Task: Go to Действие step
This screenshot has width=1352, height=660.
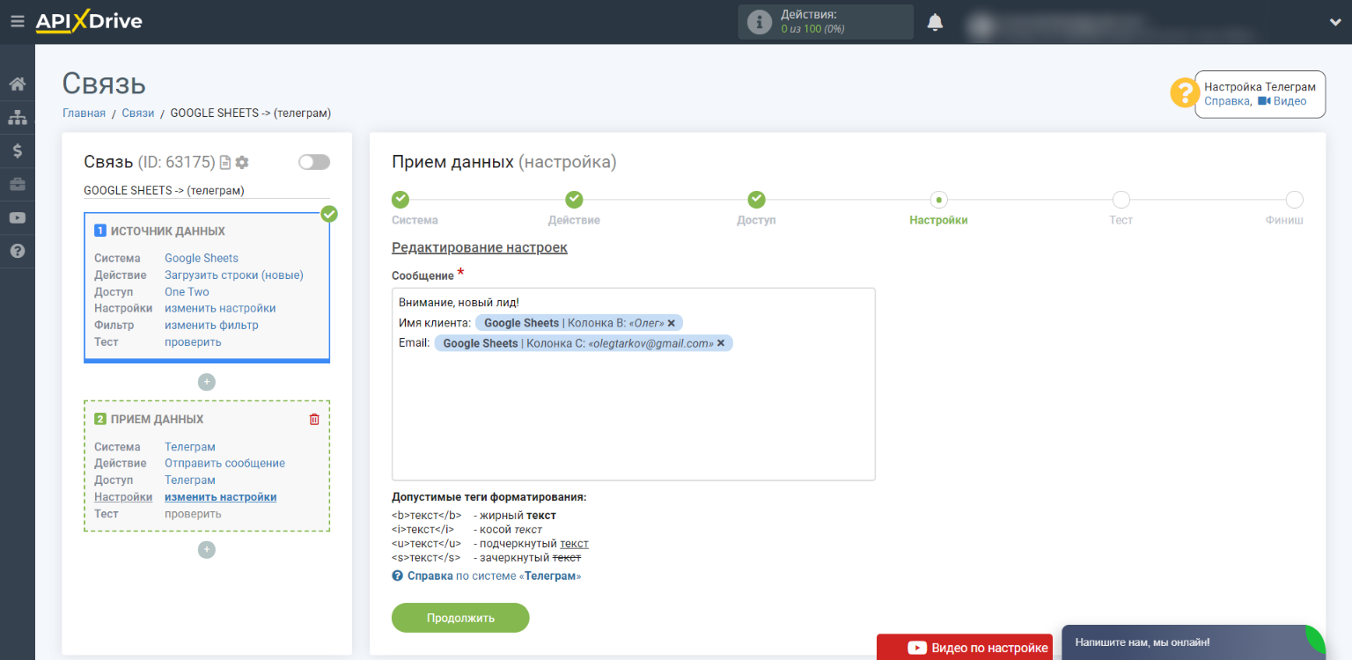Action: coord(574,200)
